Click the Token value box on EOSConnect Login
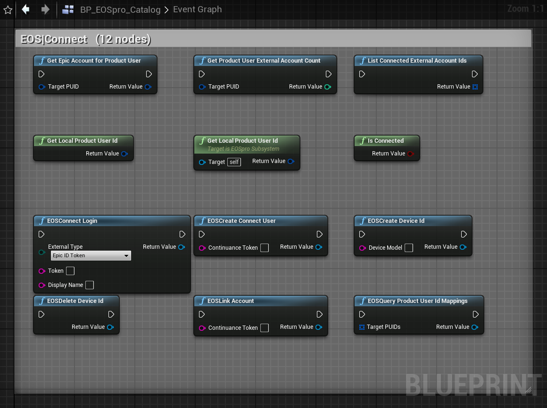 (x=70, y=271)
